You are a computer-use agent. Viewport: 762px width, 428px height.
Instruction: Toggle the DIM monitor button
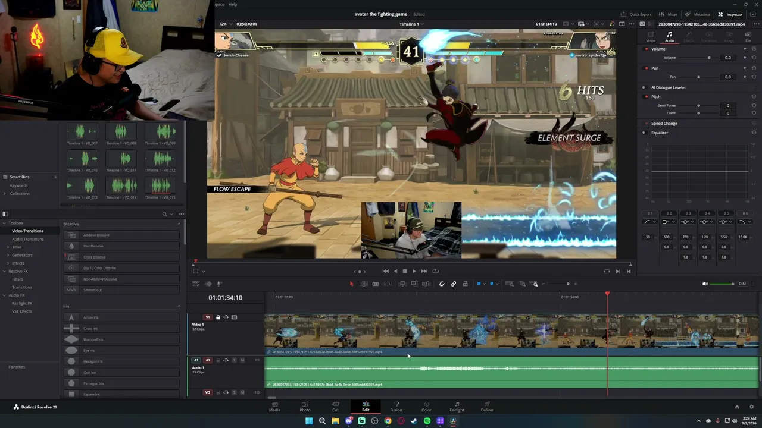pyautogui.click(x=742, y=284)
